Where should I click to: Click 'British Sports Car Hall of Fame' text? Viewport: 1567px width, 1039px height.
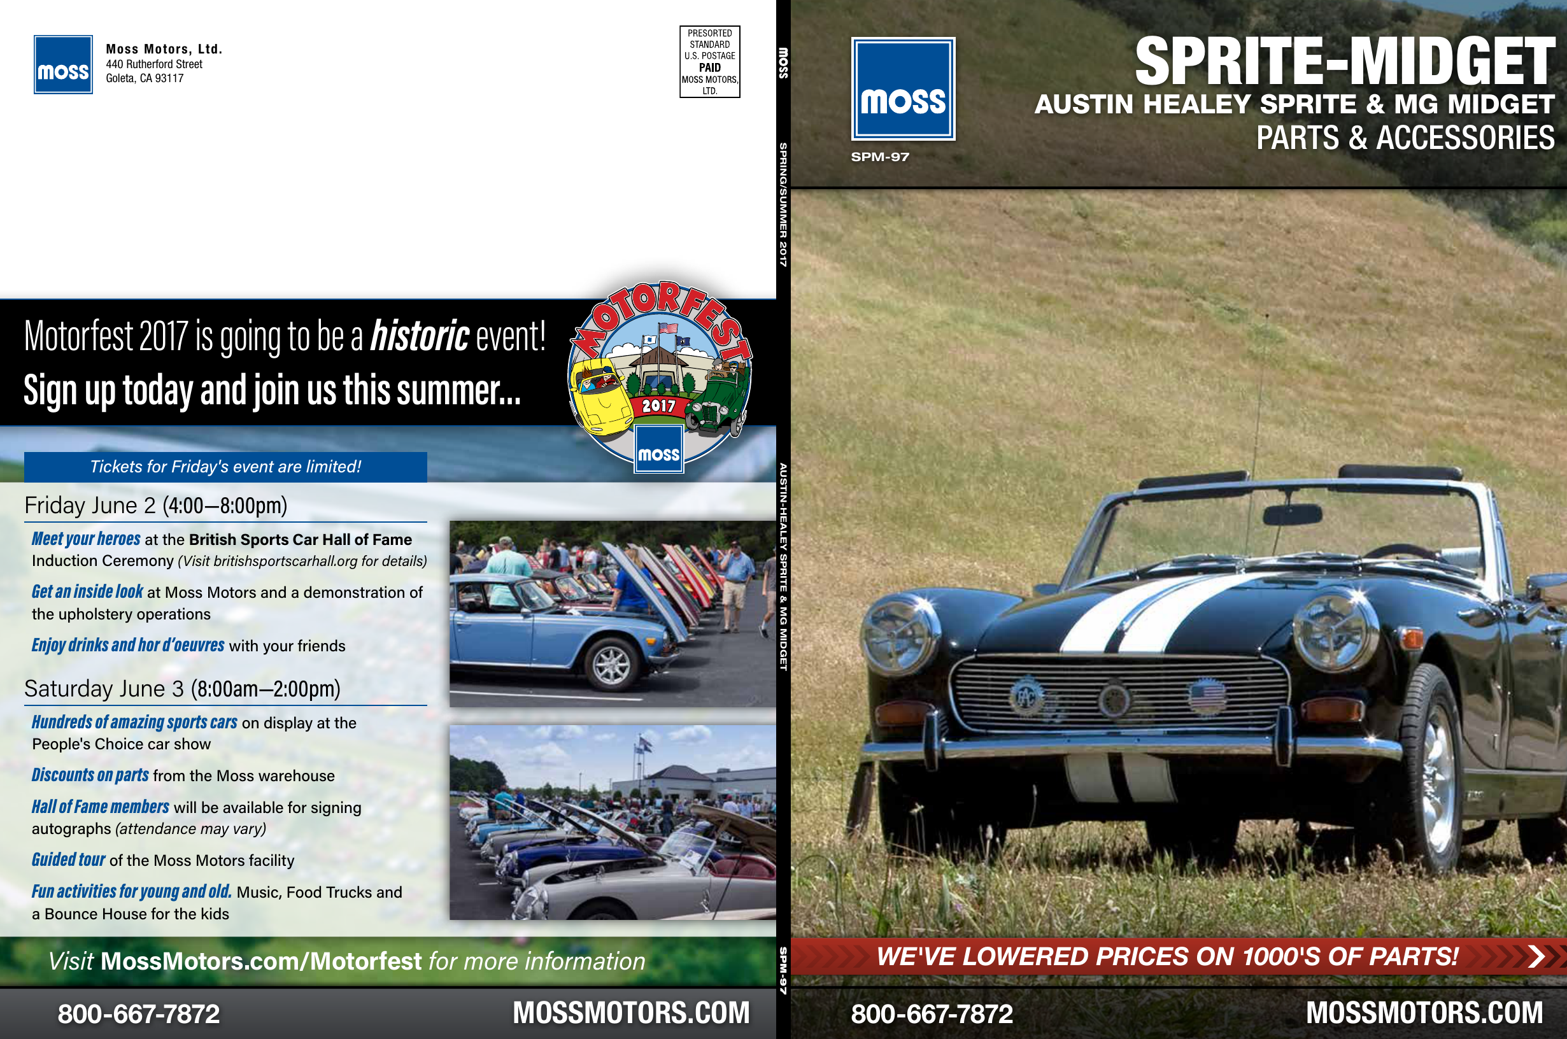coord(301,539)
